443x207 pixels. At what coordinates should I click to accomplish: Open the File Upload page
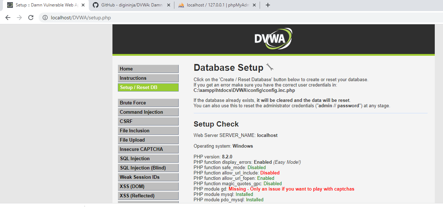148,140
